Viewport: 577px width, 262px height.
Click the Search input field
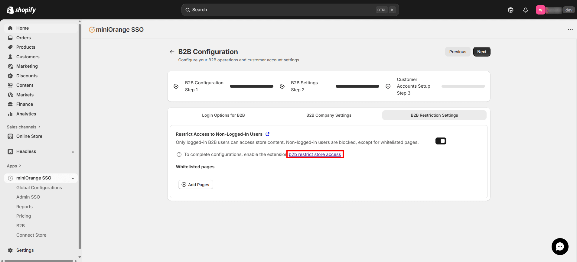click(x=290, y=10)
